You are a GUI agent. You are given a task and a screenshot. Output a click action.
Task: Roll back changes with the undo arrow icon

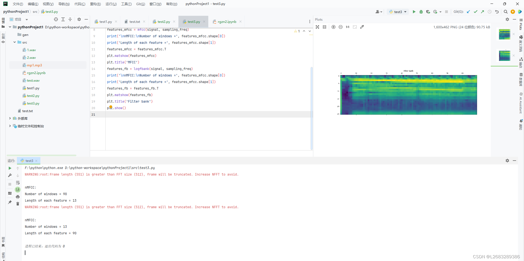coord(497,12)
